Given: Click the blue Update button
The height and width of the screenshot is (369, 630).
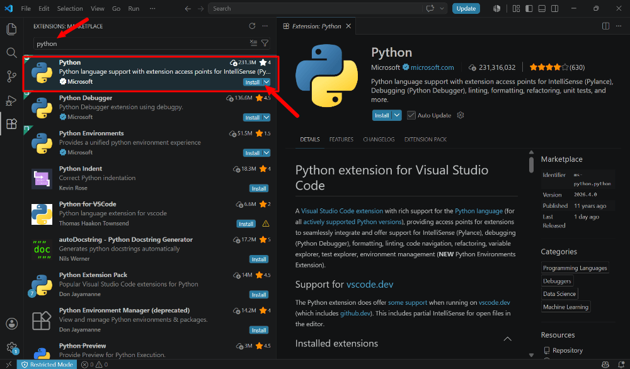Looking at the screenshot, I should point(466,8).
